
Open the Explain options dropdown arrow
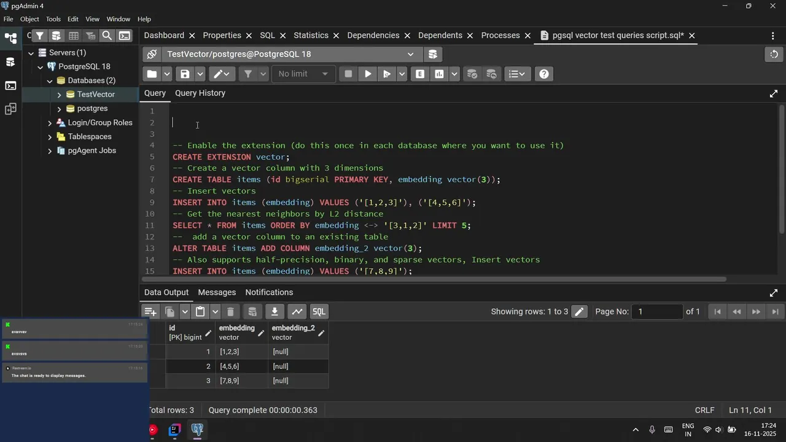pos(454,74)
